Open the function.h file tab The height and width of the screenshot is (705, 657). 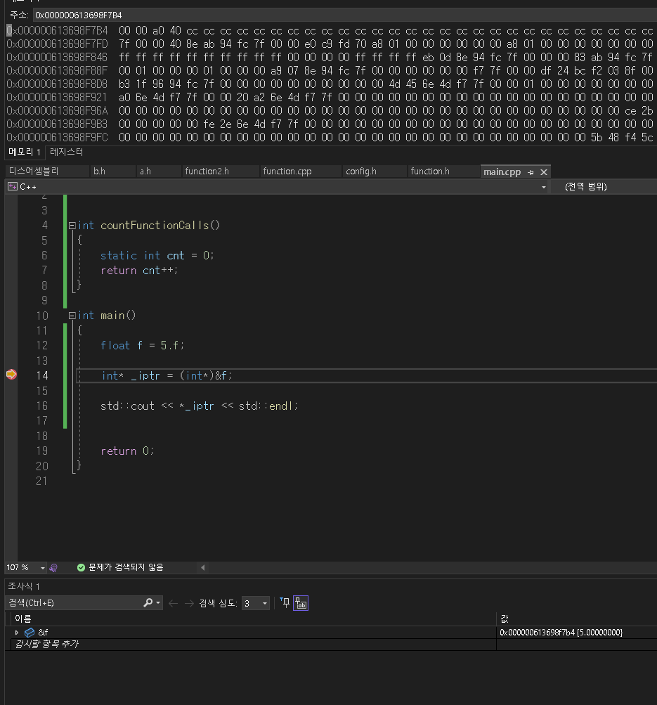click(429, 172)
